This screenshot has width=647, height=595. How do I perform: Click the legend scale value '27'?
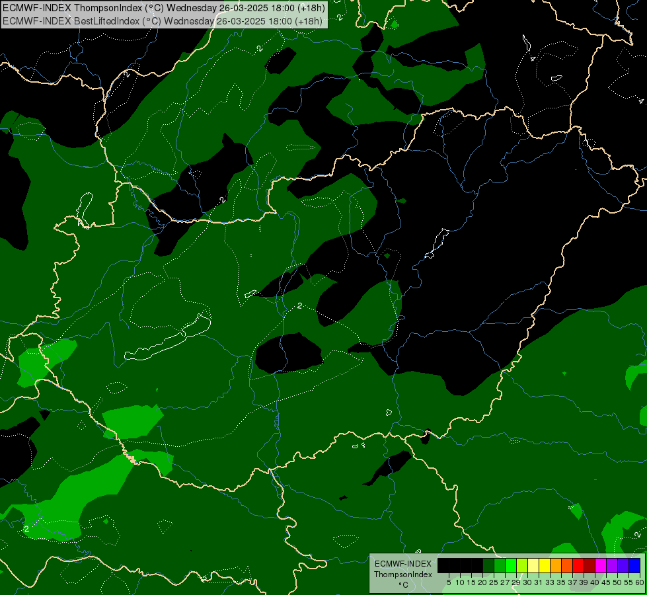(505, 582)
